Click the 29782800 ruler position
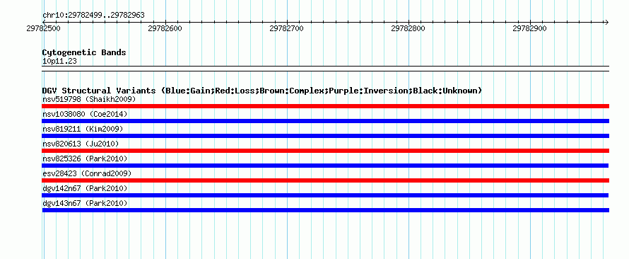The width and height of the screenshot is (629, 259). pyautogui.click(x=408, y=28)
